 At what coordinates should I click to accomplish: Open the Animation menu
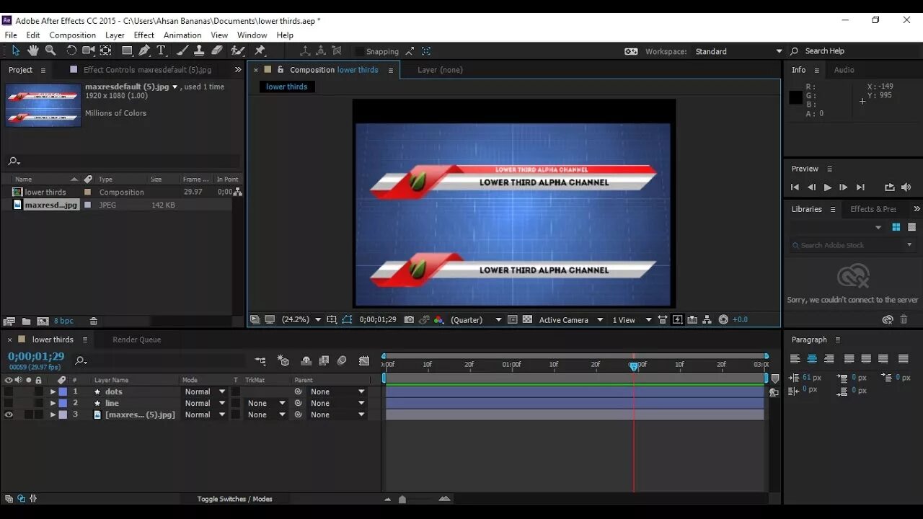point(182,35)
